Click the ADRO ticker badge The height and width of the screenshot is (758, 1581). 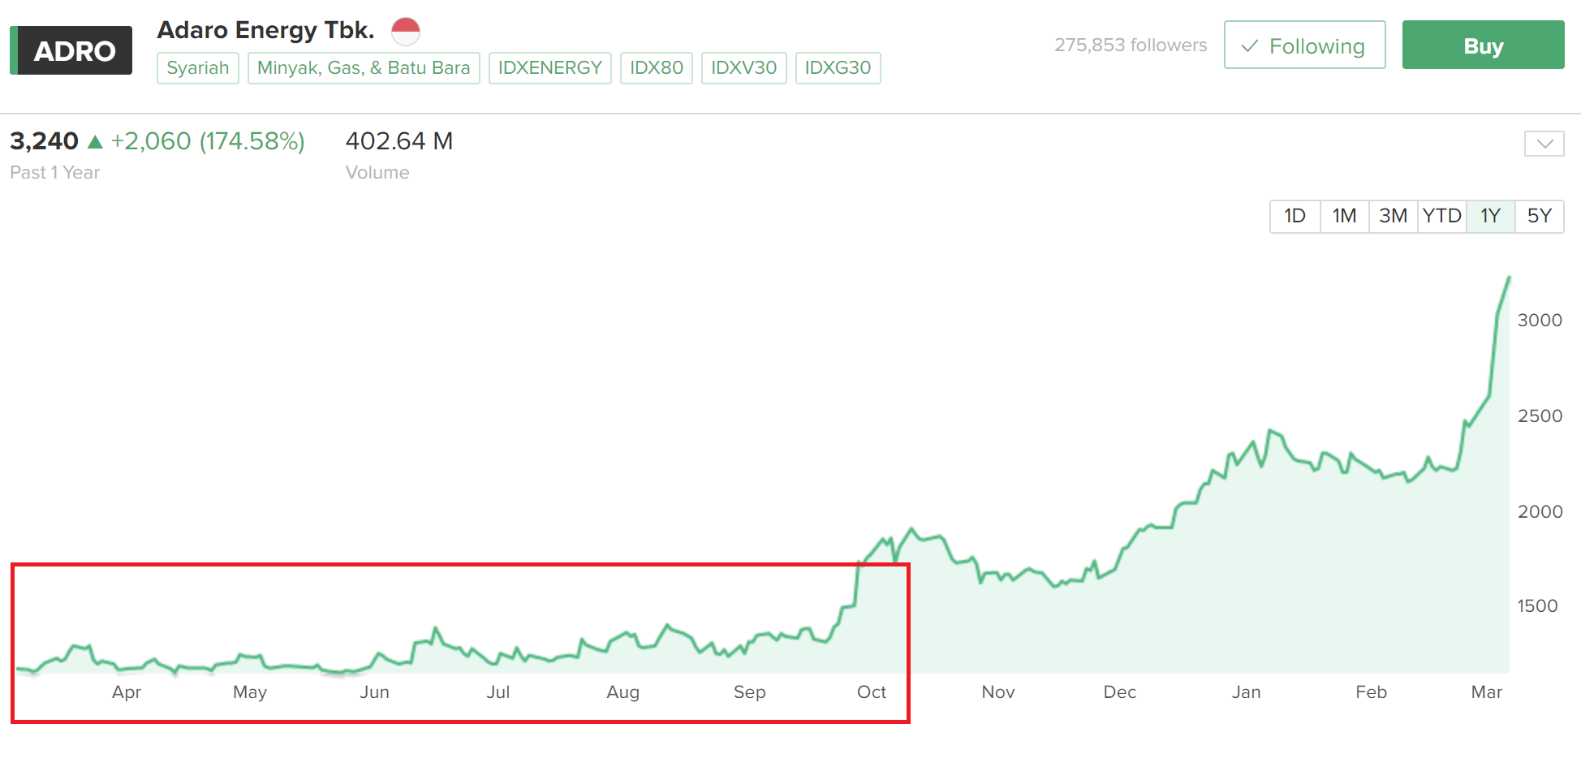(71, 50)
